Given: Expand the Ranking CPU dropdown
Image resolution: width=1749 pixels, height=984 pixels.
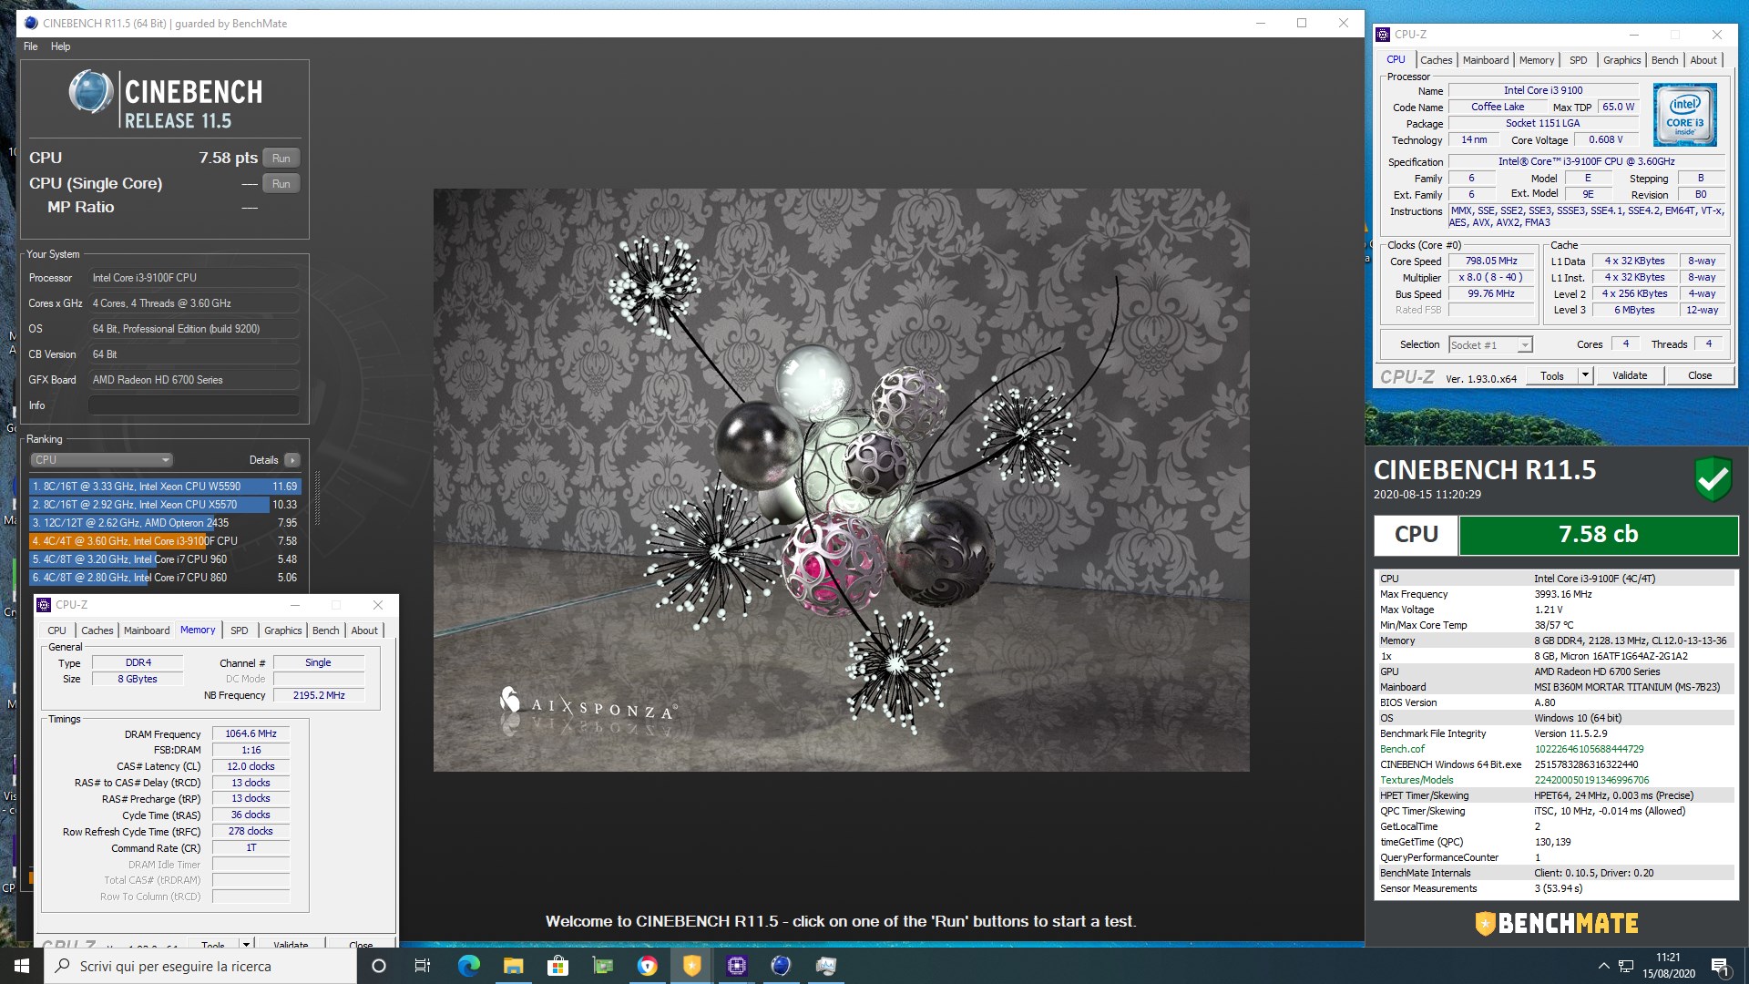Looking at the screenshot, I should pyautogui.click(x=101, y=460).
